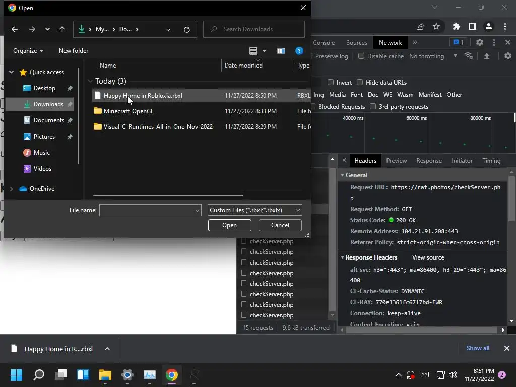The width and height of the screenshot is (516, 387).
Task: Toggle Invert filter checkbox
Action: click(x=331, y=82)
